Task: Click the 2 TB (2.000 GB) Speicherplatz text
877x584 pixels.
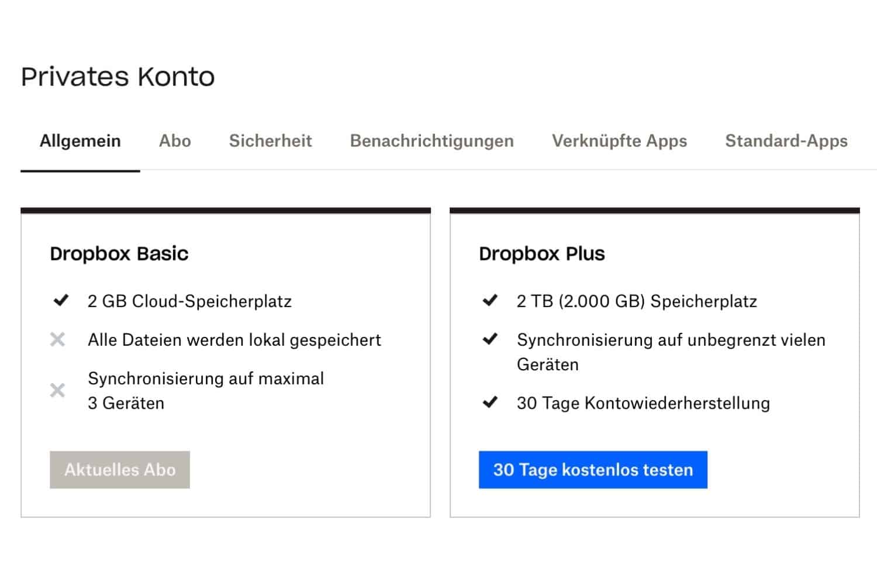Action: pos(637,301)
